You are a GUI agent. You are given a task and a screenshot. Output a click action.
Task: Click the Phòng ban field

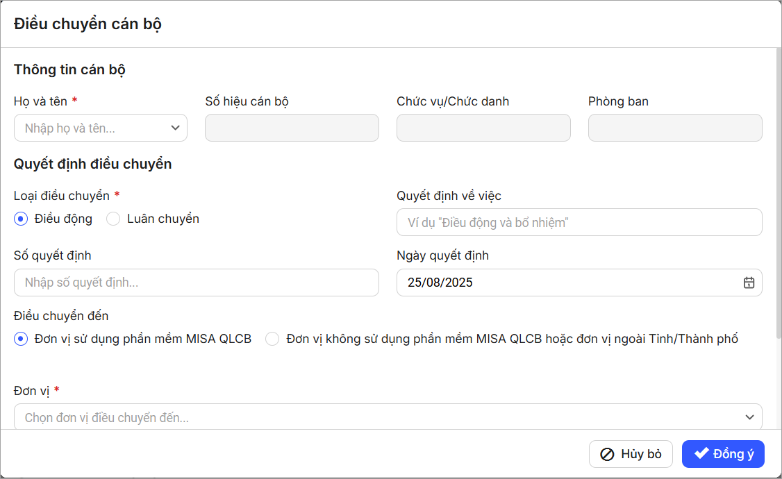[x=675, y=128]
